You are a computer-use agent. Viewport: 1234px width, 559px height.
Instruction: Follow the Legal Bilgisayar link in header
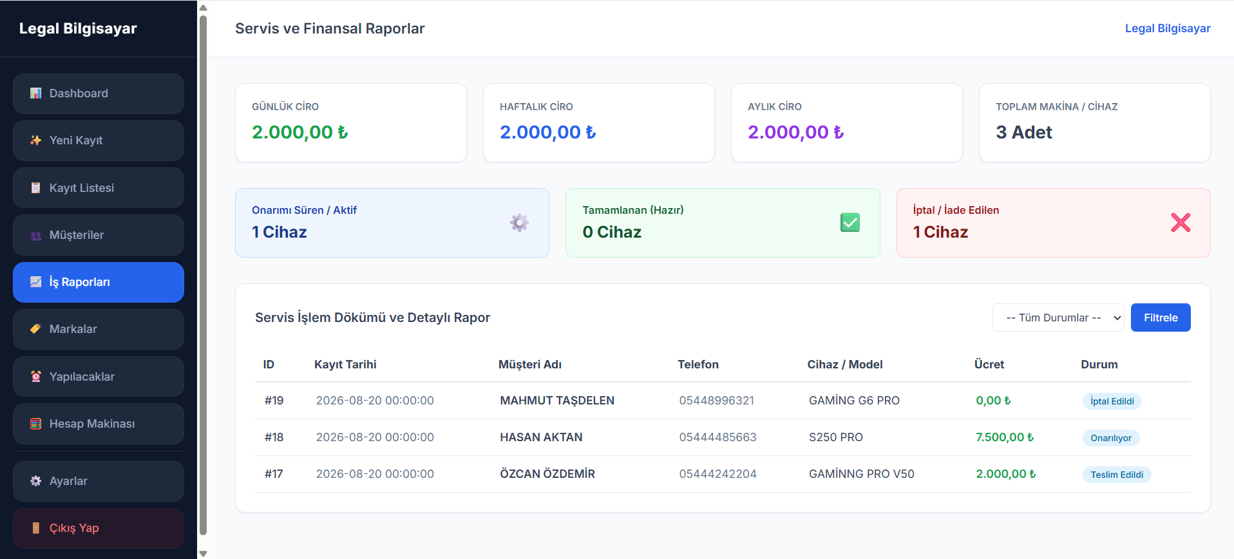[x=1168, y=28]
